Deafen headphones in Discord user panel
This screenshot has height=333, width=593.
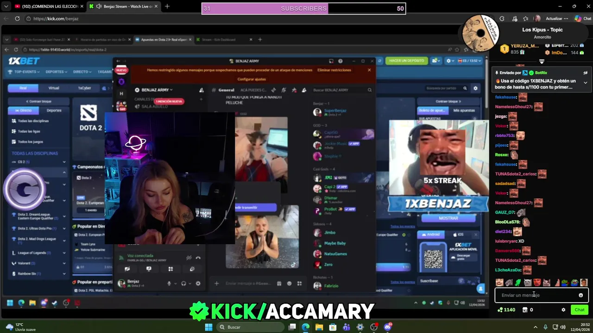click(x=183, y=284)
